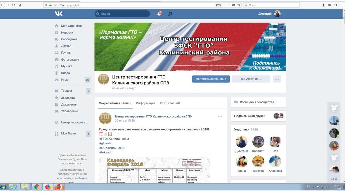Click the group cover banner image
The height and width of the screenshot is (193, 345).
[x=190, y=46]
